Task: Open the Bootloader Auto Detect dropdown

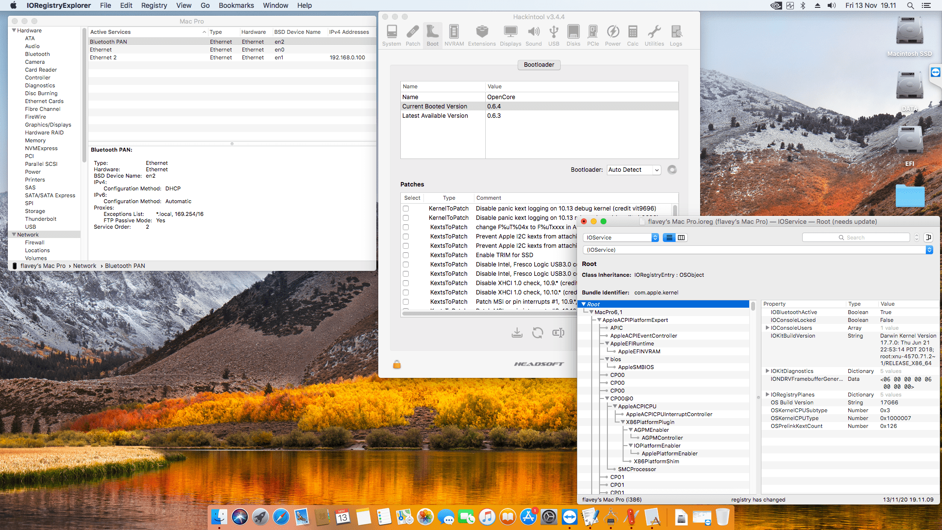Action: click(x=634, y=170)
